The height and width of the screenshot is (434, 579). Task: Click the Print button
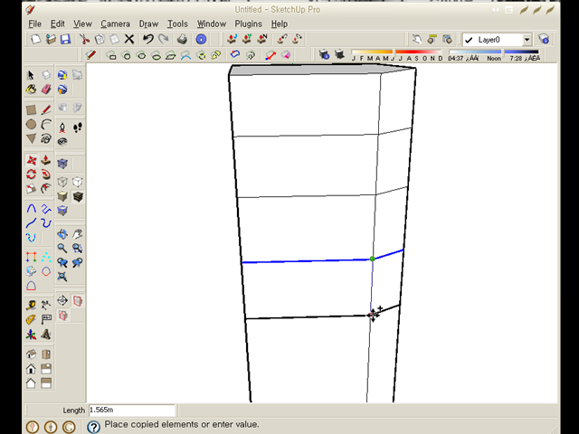(x=182, y=39)
